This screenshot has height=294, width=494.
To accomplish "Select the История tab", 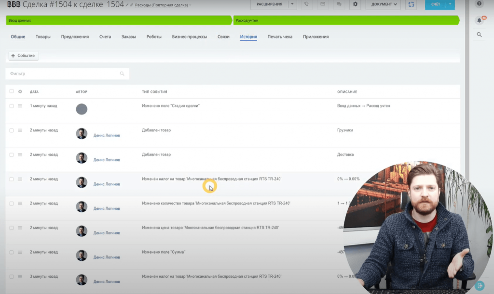I will pyautogui.click(x=248, y=37).
